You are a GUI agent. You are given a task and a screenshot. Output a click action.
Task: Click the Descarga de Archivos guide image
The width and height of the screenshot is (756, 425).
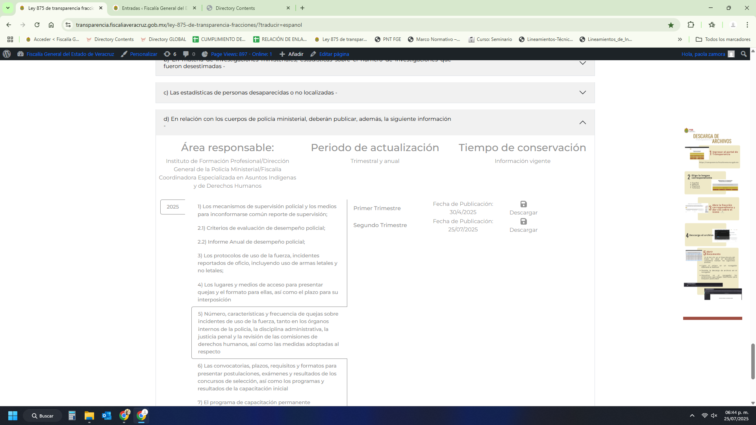pos(713,214)
